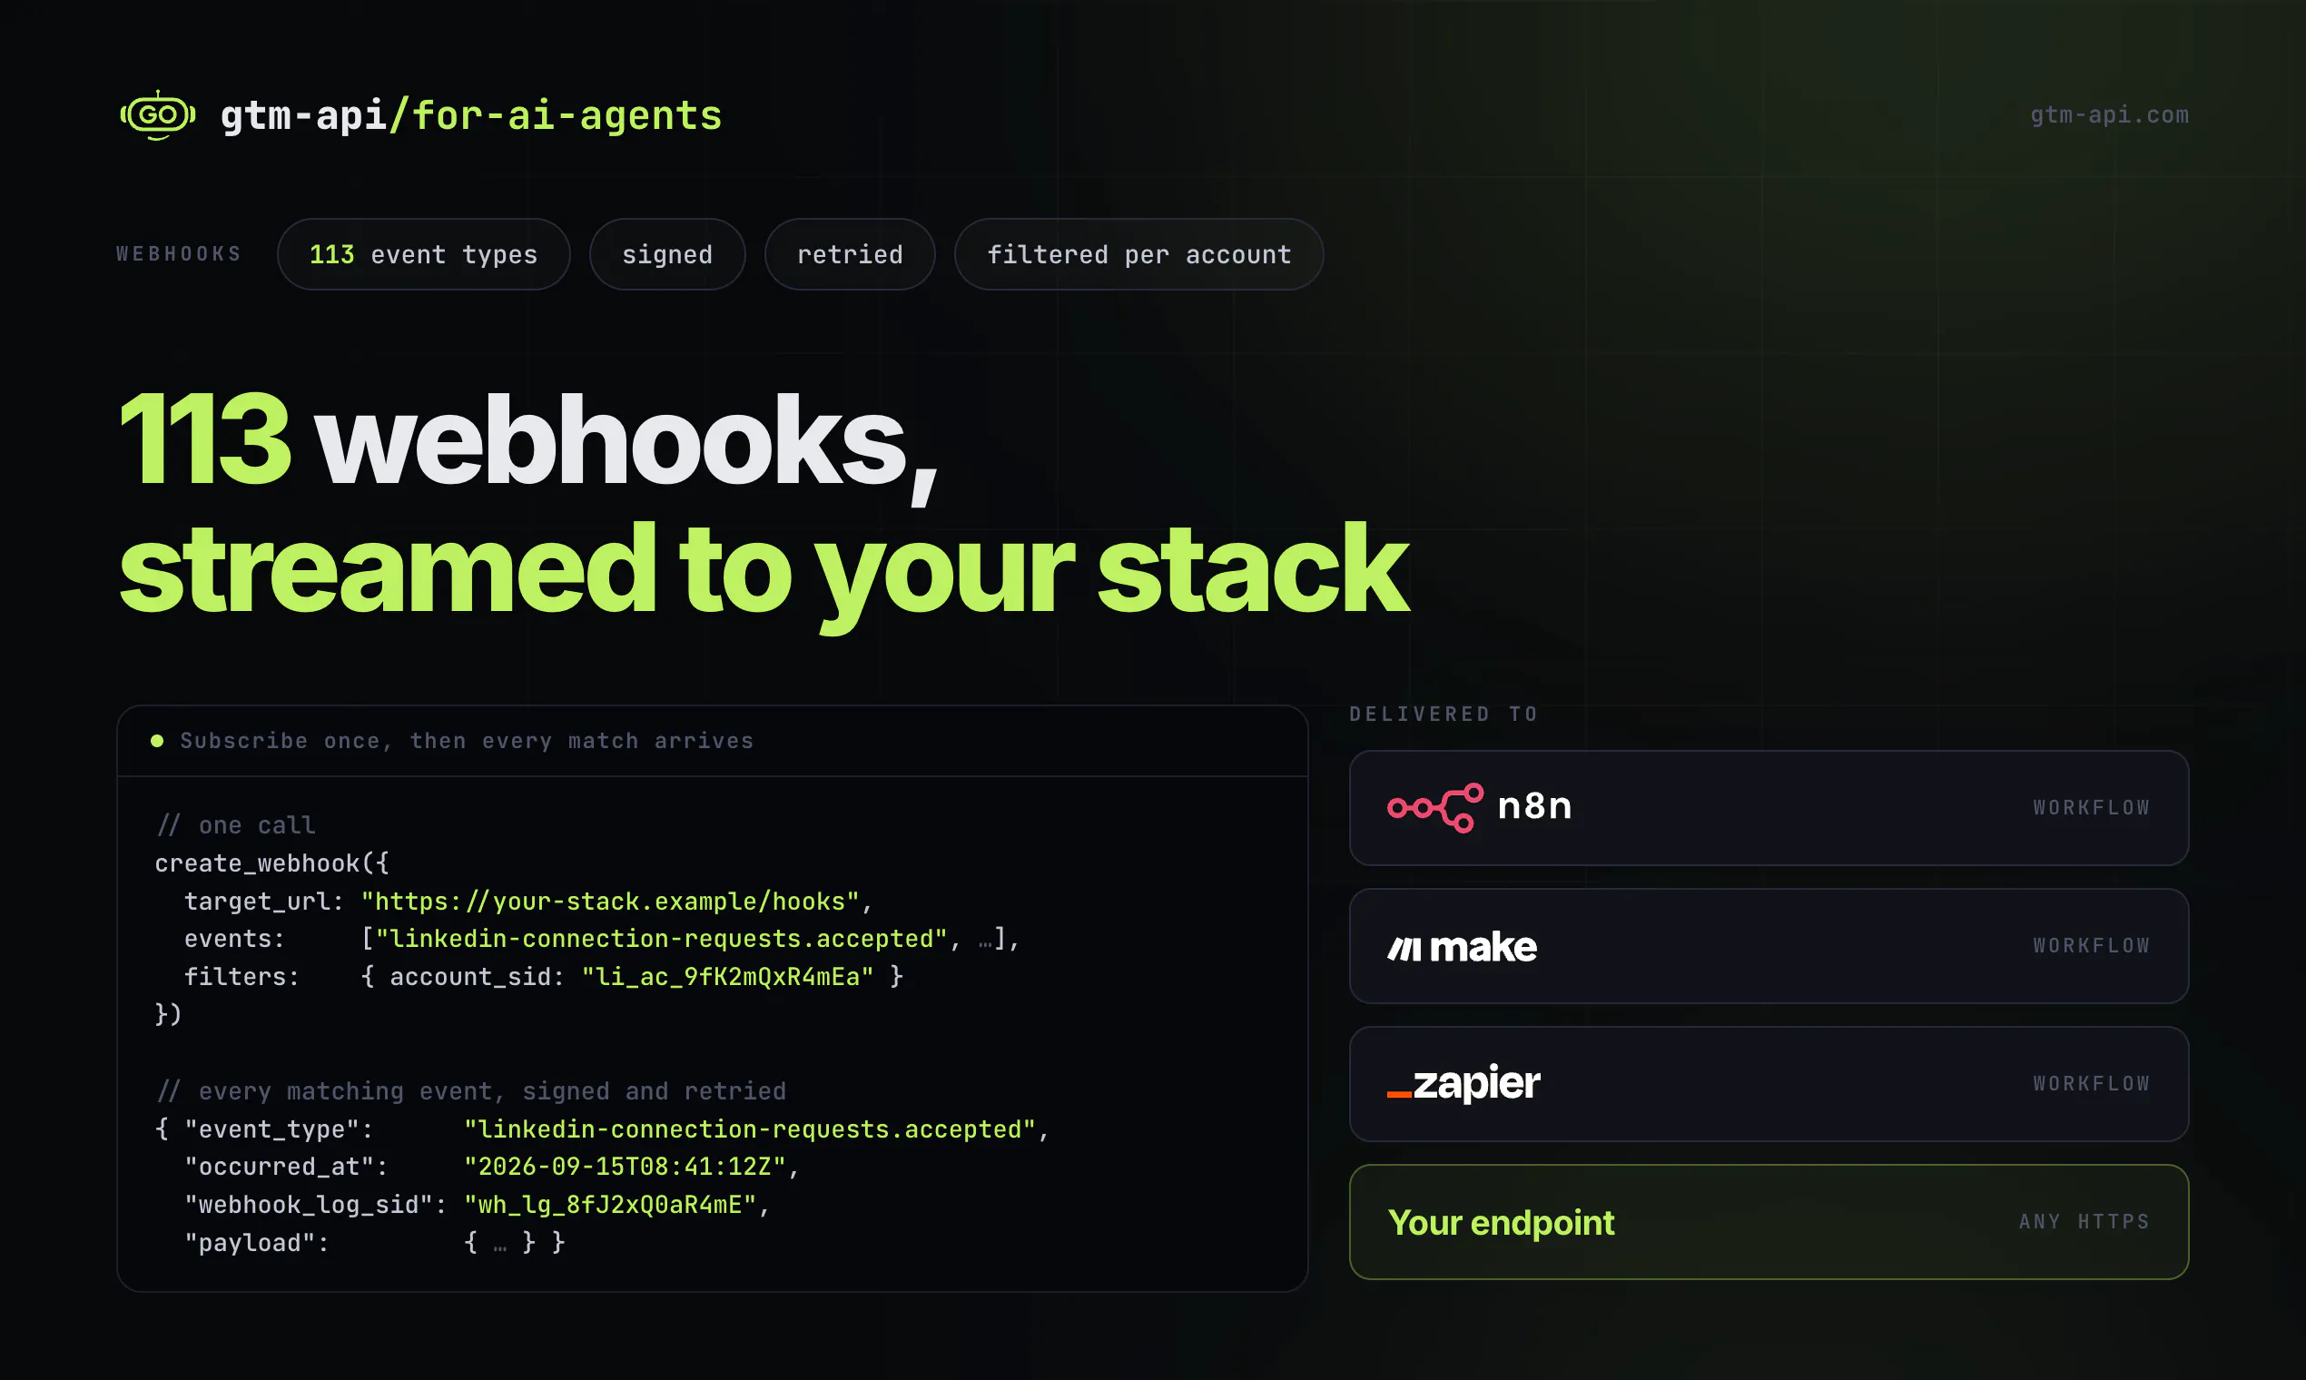Click the 'create_webhook({' code line

click(x=272, y=864)
